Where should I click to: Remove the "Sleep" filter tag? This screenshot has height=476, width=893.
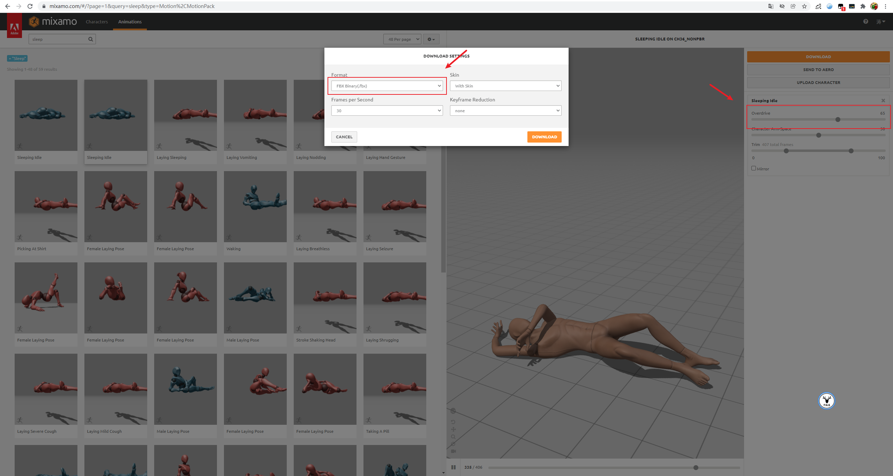pyautogui.click(x=10, y=59)
